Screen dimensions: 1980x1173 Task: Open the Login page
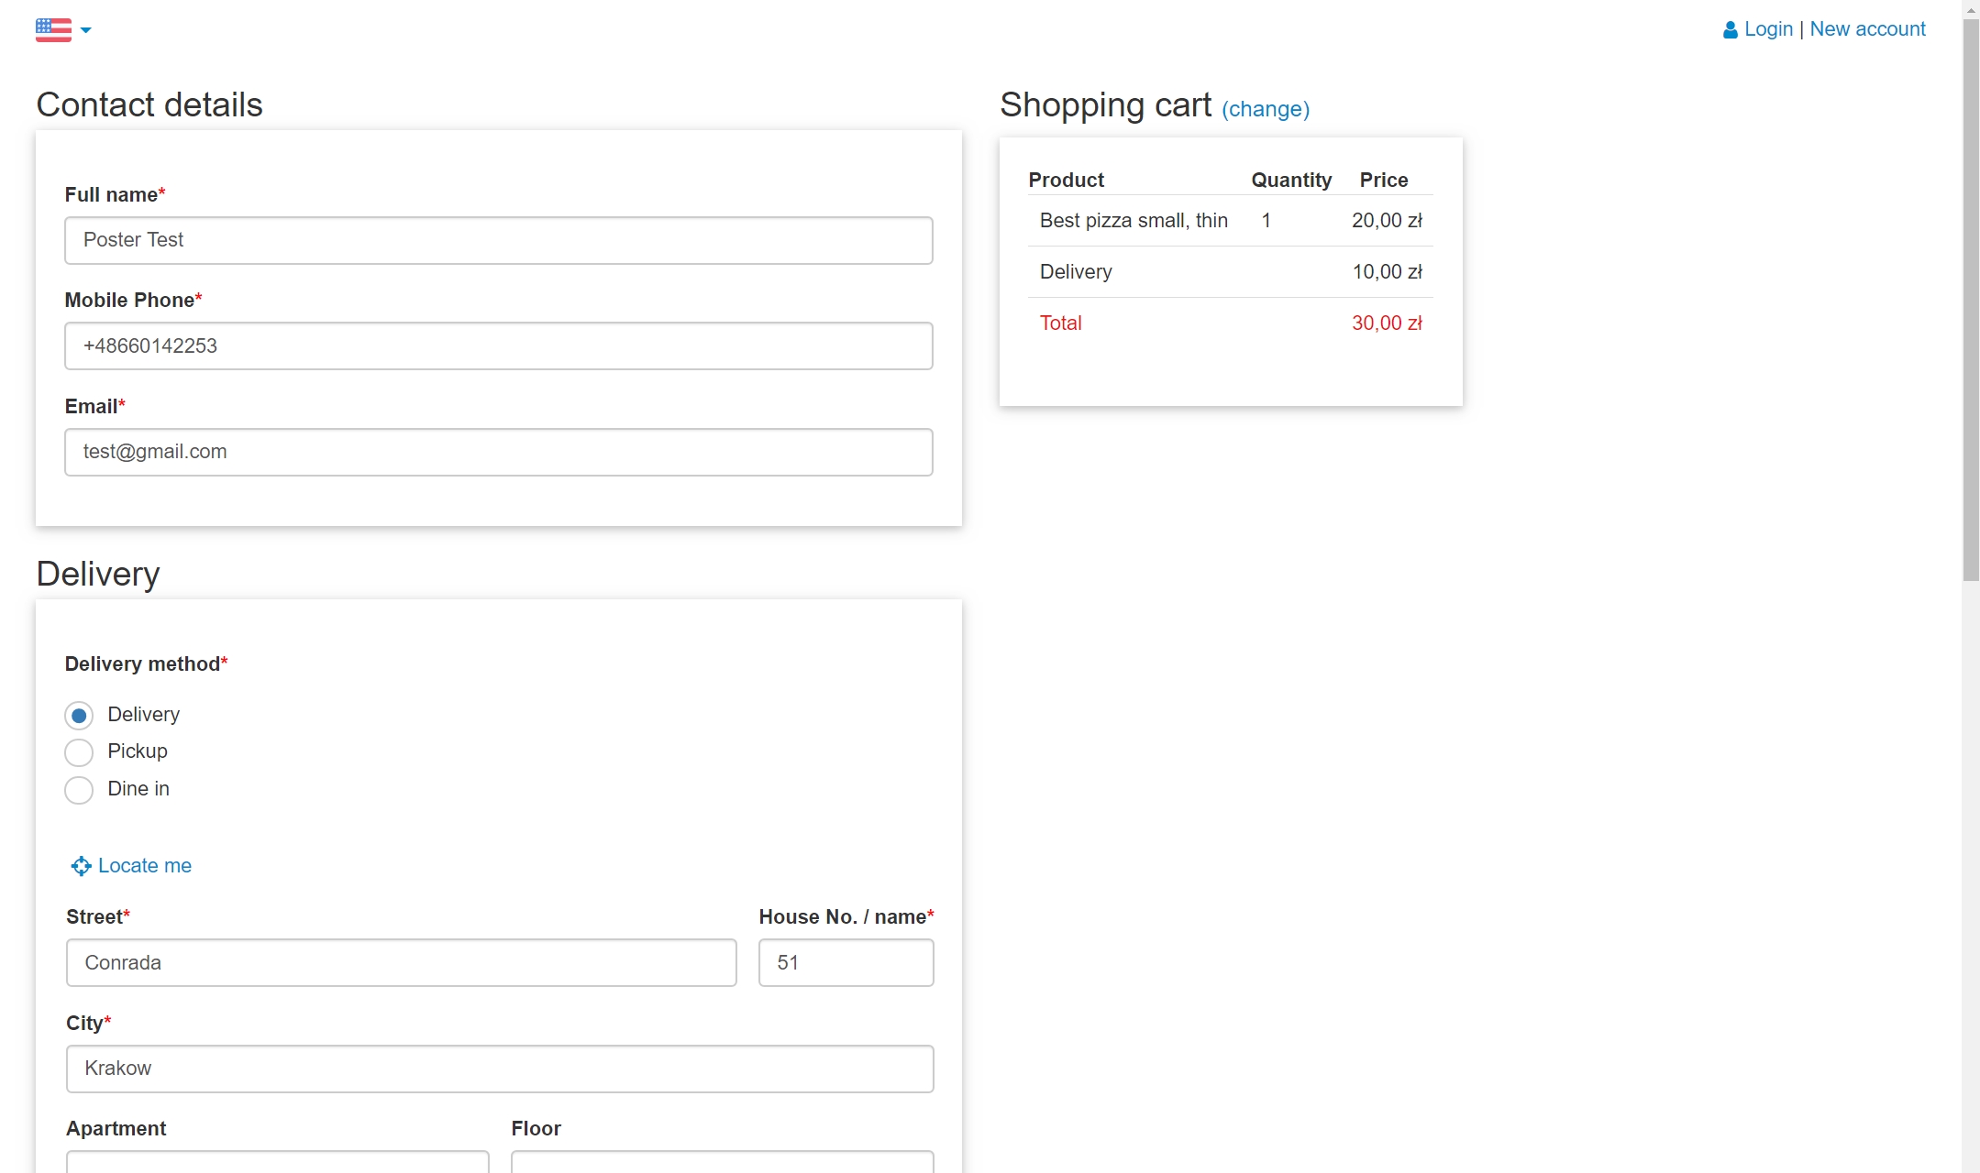pos(1767,28)
